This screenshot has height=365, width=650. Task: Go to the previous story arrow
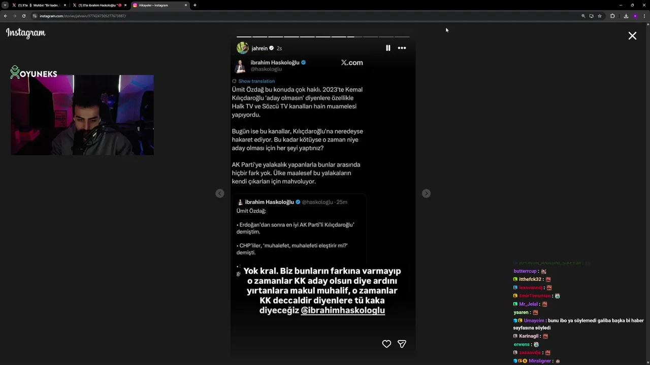(x=220, y=194)
